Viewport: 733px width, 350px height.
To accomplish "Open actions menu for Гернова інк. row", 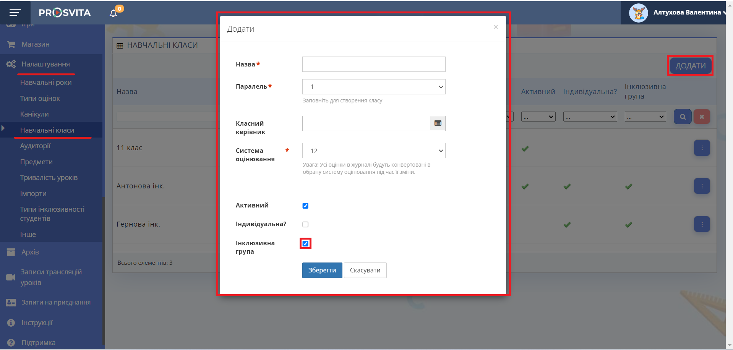I will (x=702, y=224).
